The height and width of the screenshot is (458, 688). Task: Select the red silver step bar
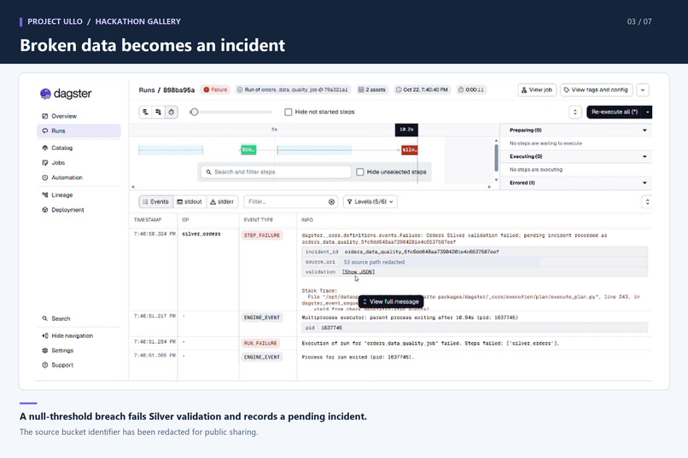coord(410,150)
